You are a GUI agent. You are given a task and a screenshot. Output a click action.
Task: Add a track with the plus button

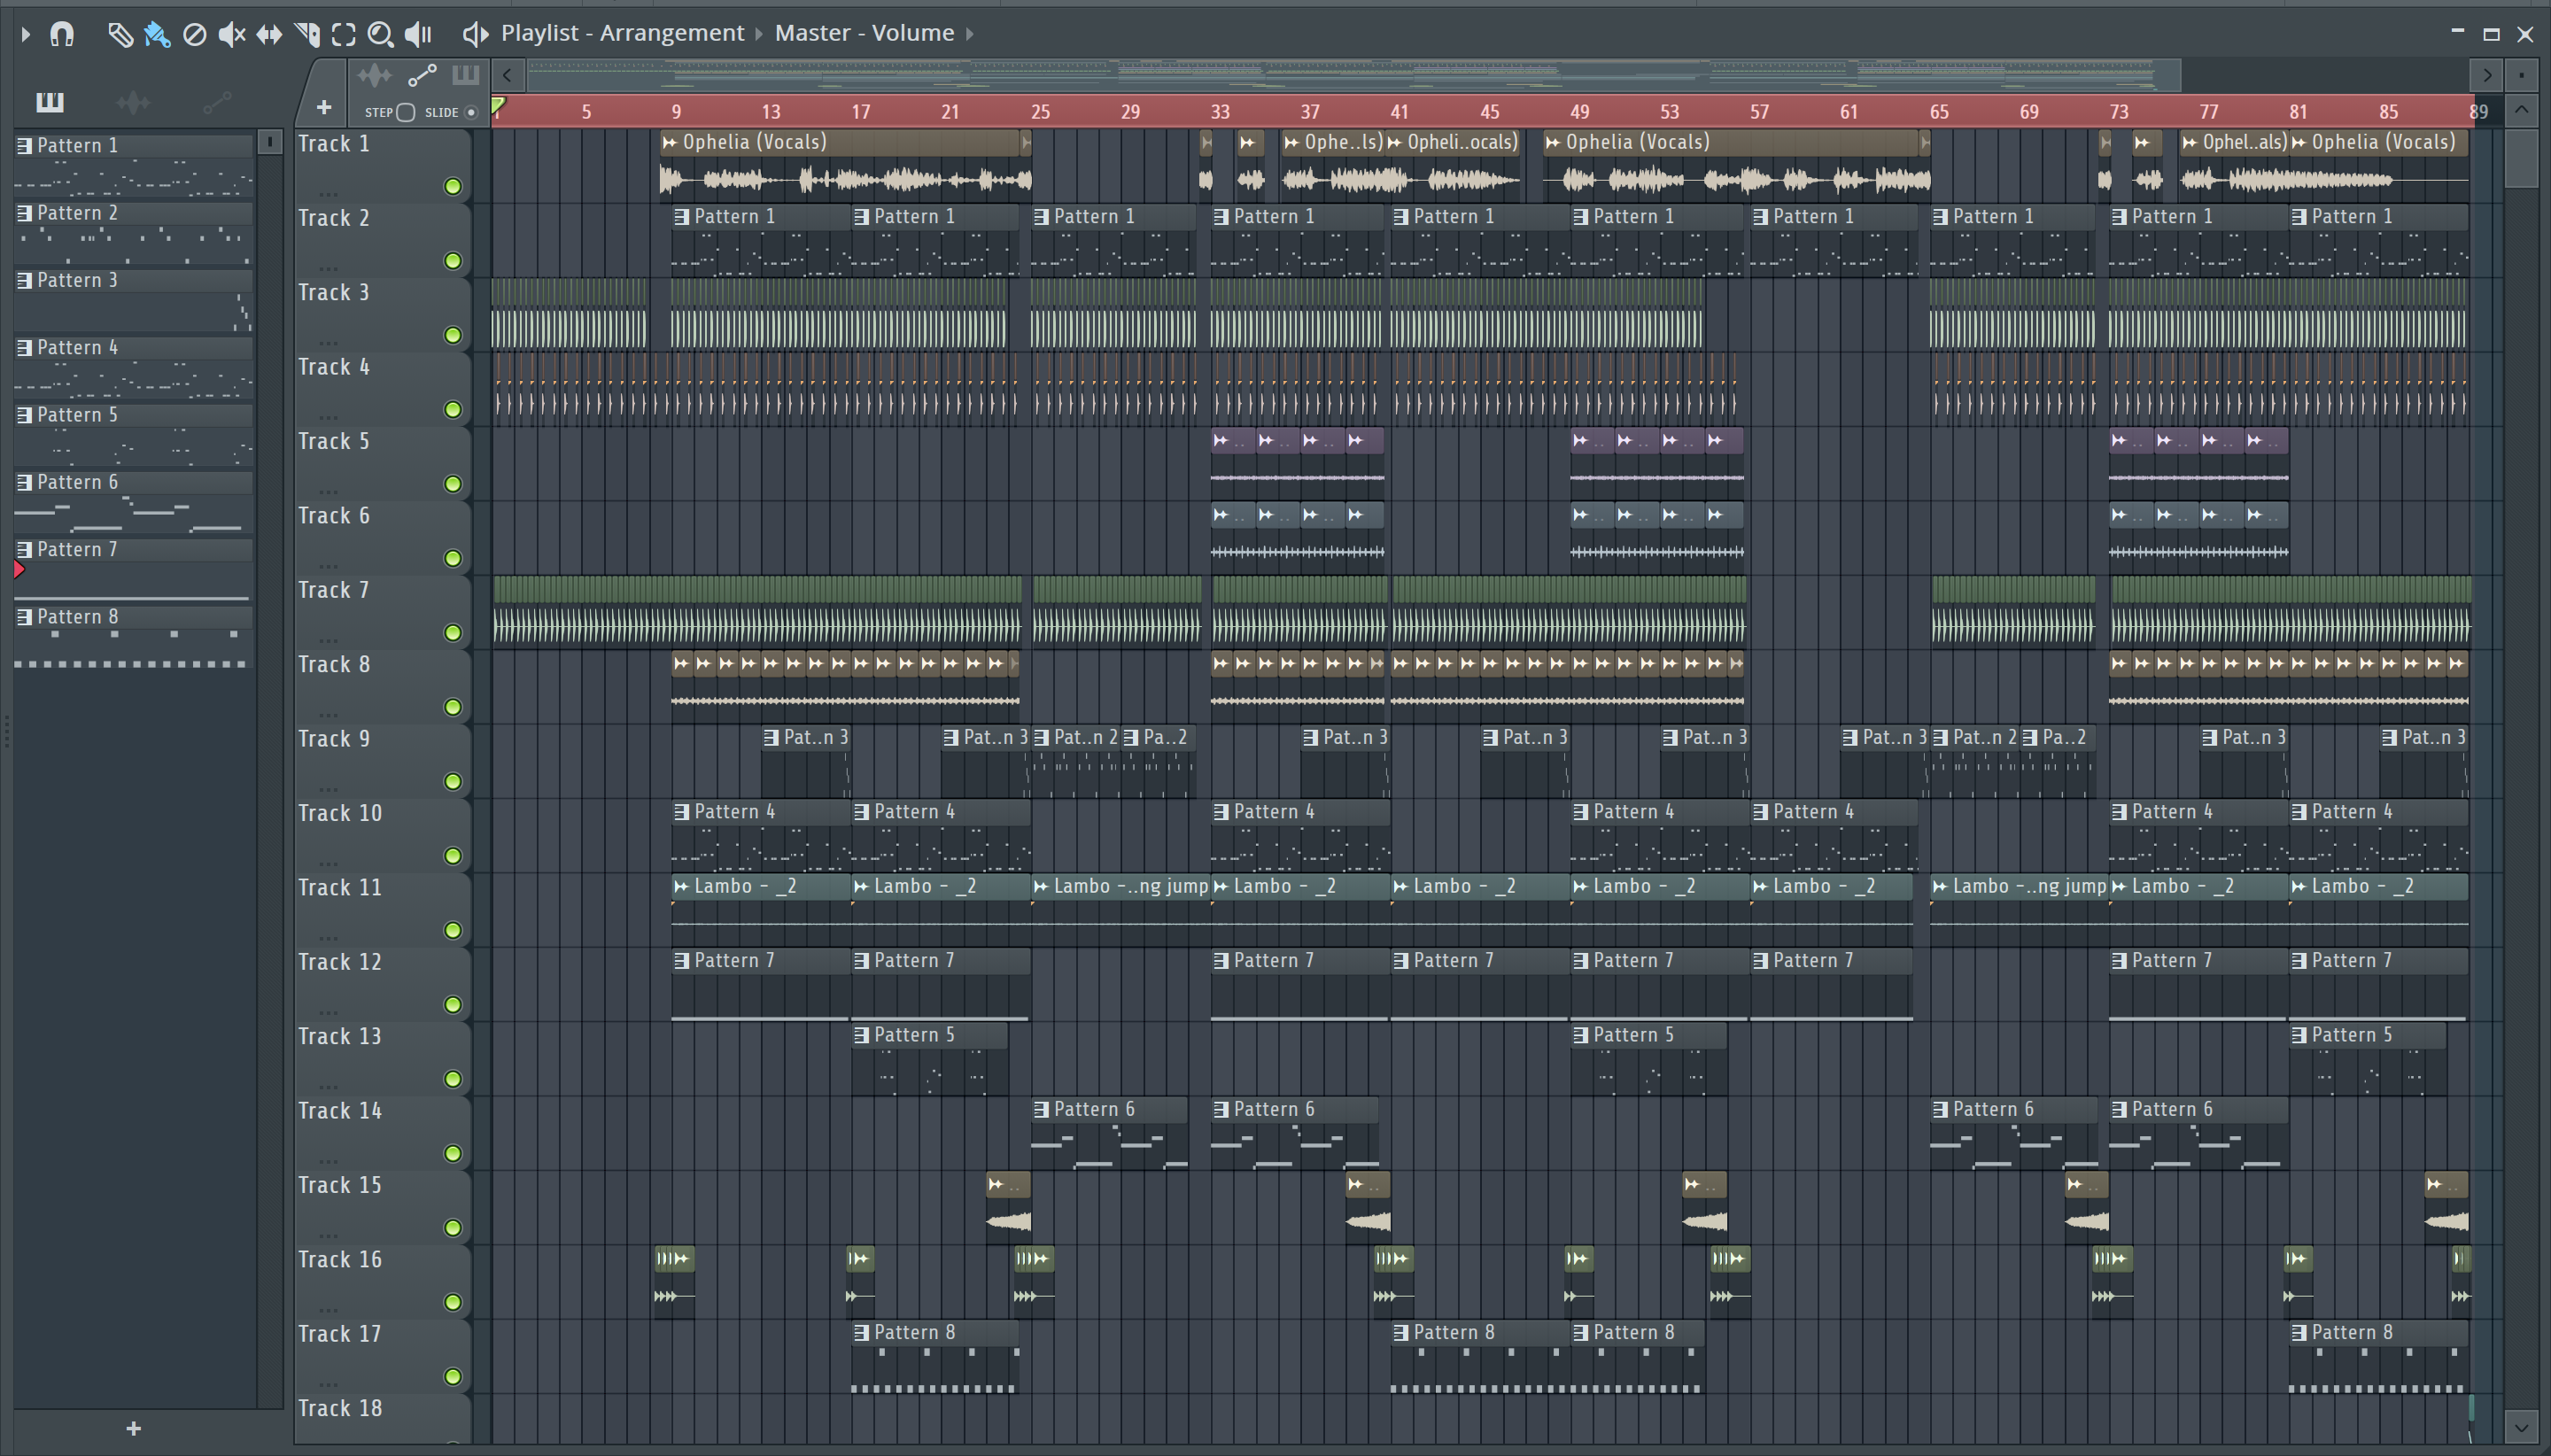[323, 107]
